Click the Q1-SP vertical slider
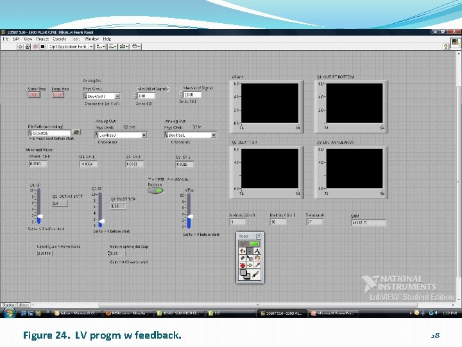 pyautogui.click(x=39, y=206)
